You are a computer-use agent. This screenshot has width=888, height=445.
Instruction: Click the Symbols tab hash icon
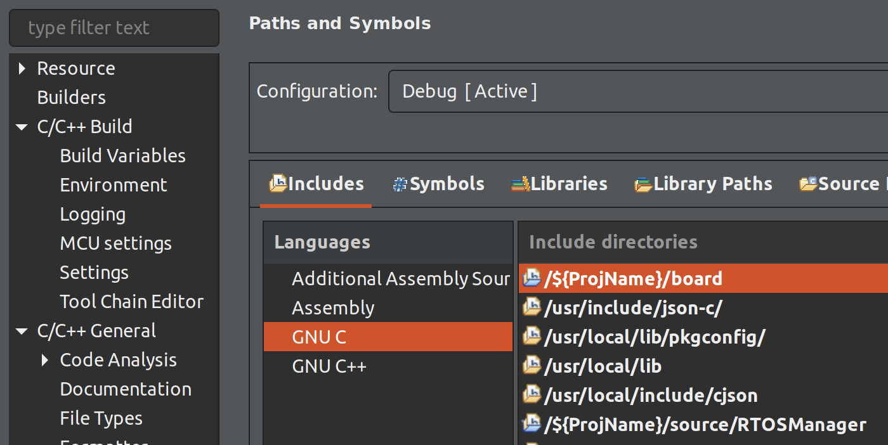click(400, 184)
